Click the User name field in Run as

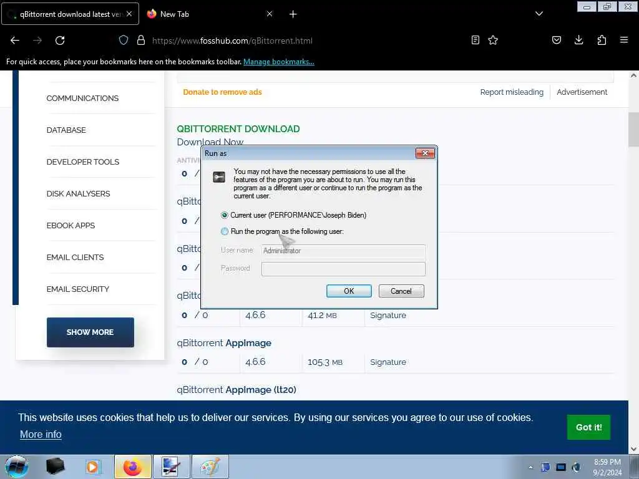[x=344, y=251]
